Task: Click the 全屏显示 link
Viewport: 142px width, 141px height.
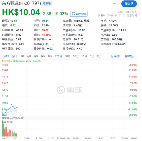Action: click(130, 56)
